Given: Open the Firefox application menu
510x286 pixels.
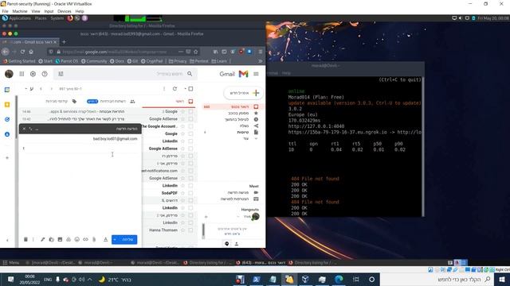Looking at the screenshot, I should point(261,52).
